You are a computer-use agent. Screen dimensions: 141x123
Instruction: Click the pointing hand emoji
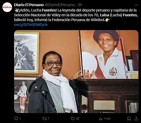(x=108, y=20)
